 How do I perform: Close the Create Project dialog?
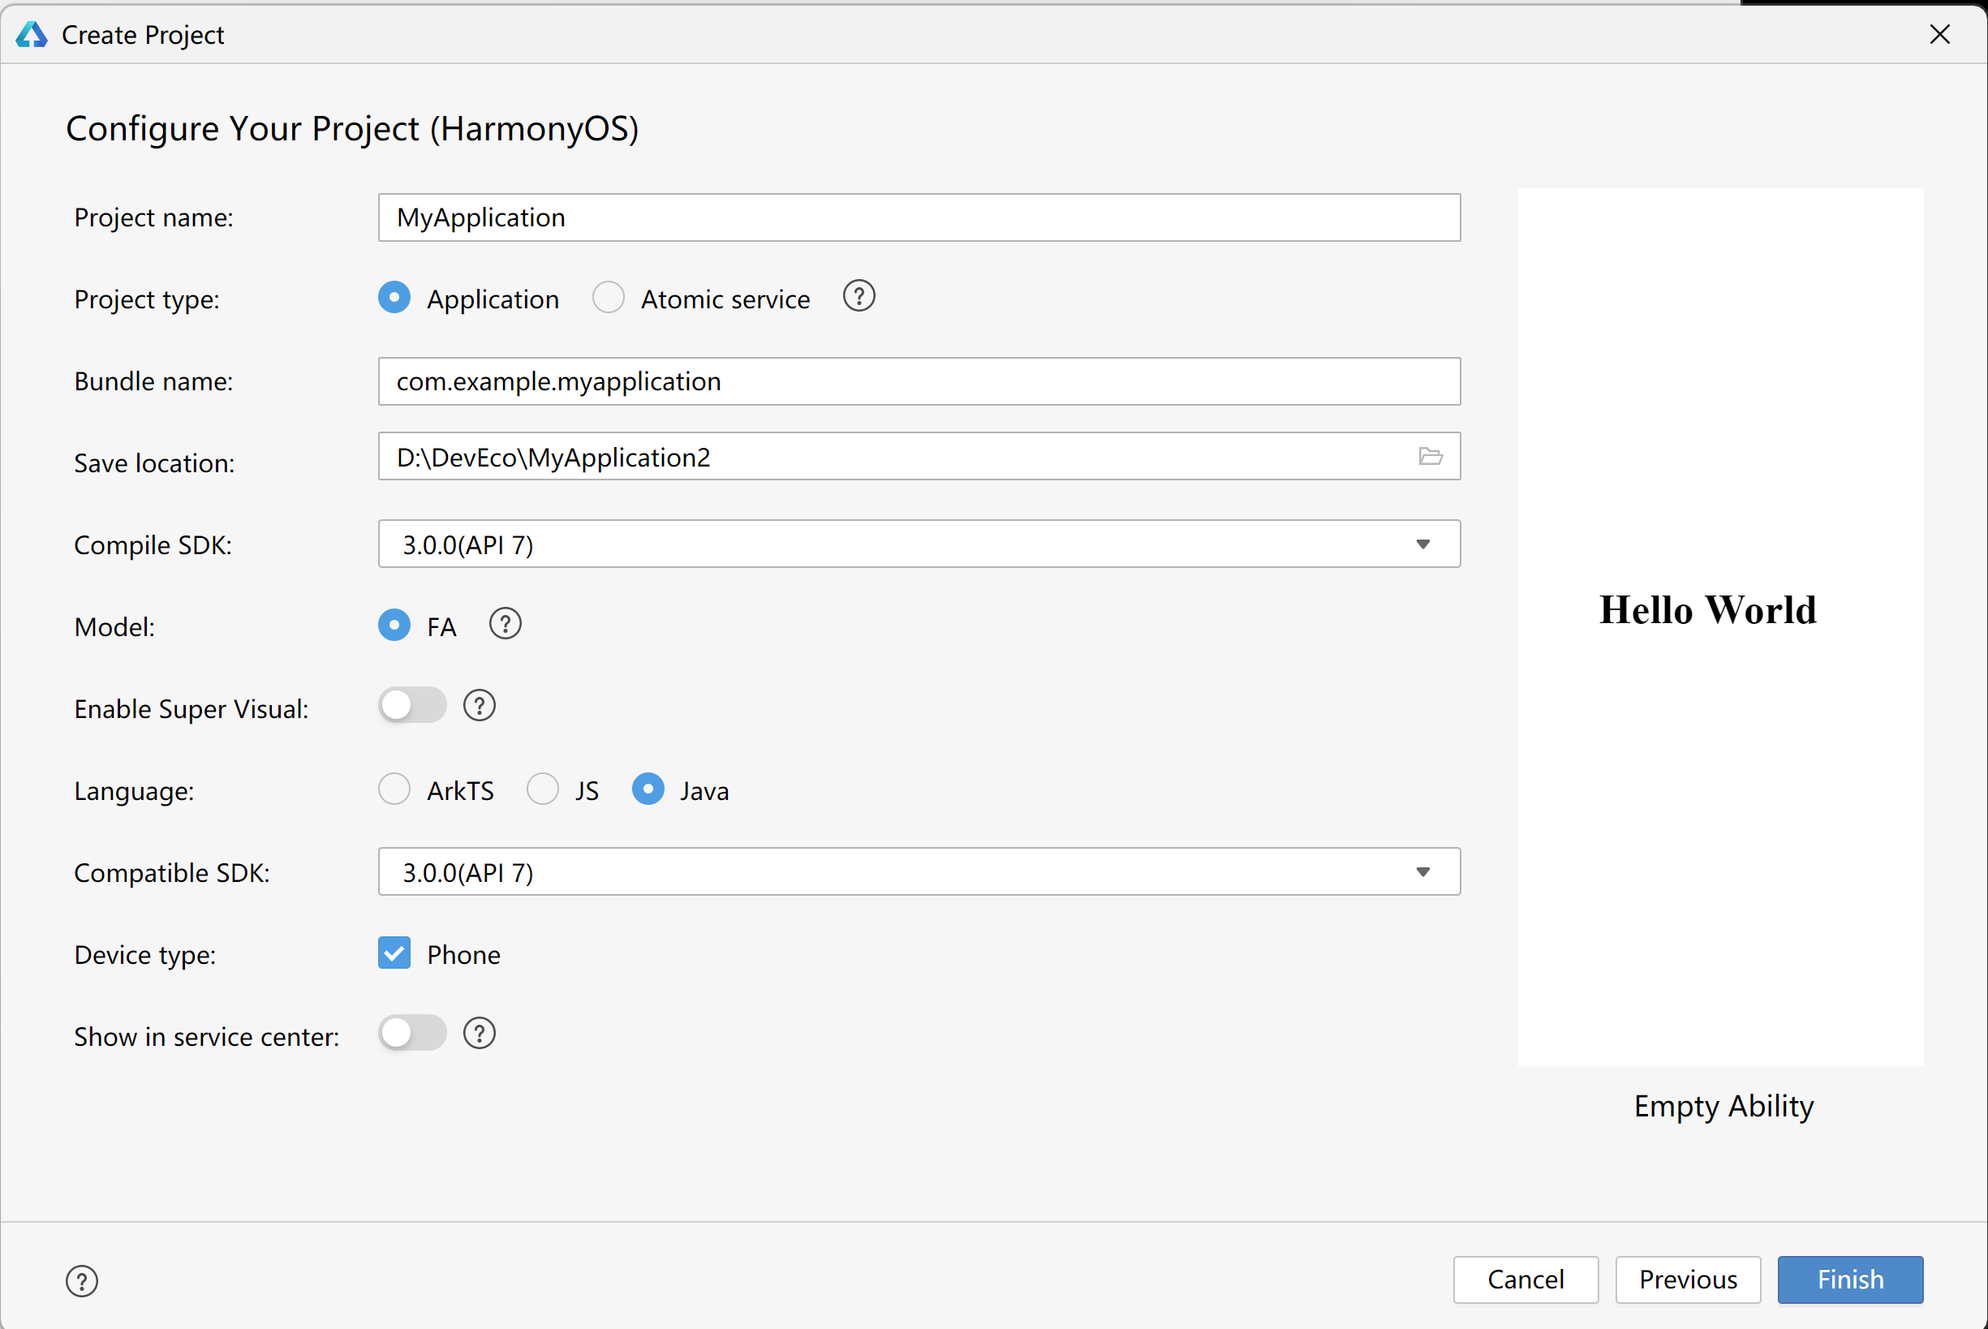click(1939, 35)
